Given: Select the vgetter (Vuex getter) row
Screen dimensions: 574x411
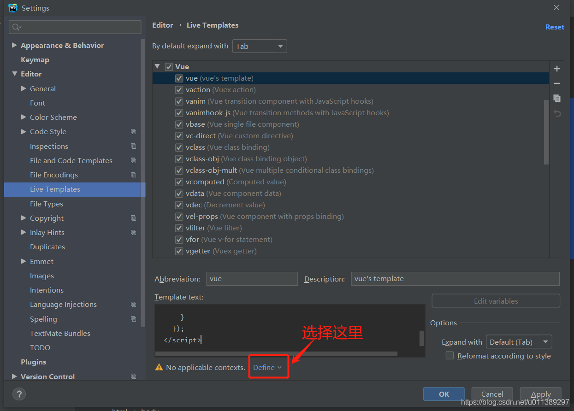Looking at the screenshot, I should click(x=351, y=251).
